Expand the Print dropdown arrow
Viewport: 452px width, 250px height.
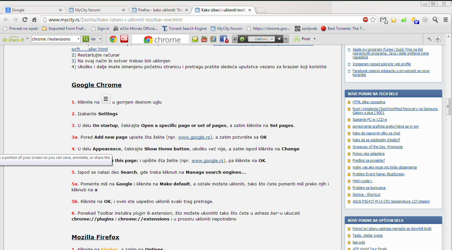[314, 39]
